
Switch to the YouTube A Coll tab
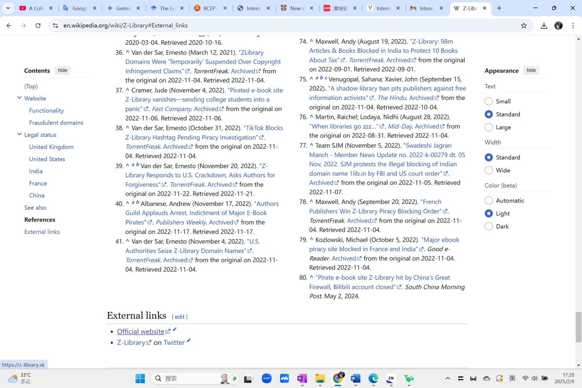tap(36, 8)
